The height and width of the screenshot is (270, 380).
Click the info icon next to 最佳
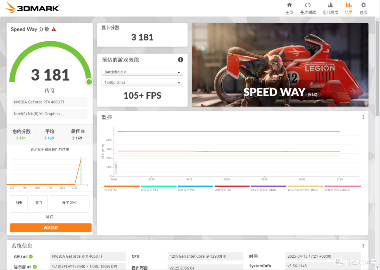83,131
